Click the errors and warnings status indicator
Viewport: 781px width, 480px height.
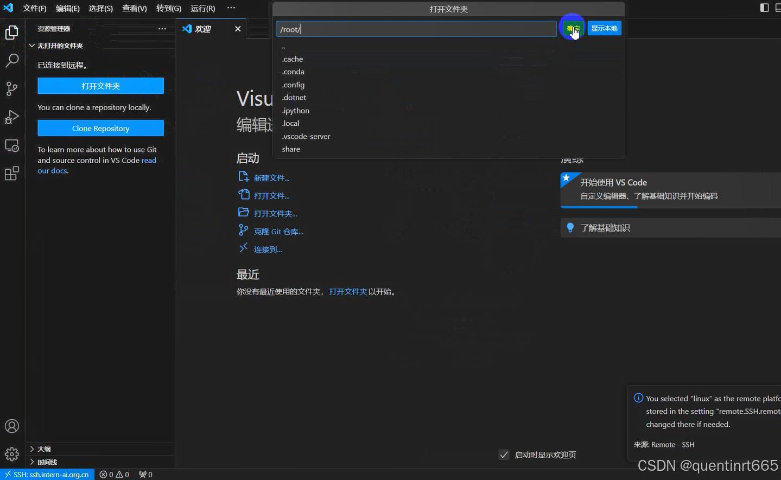[115, 475]
